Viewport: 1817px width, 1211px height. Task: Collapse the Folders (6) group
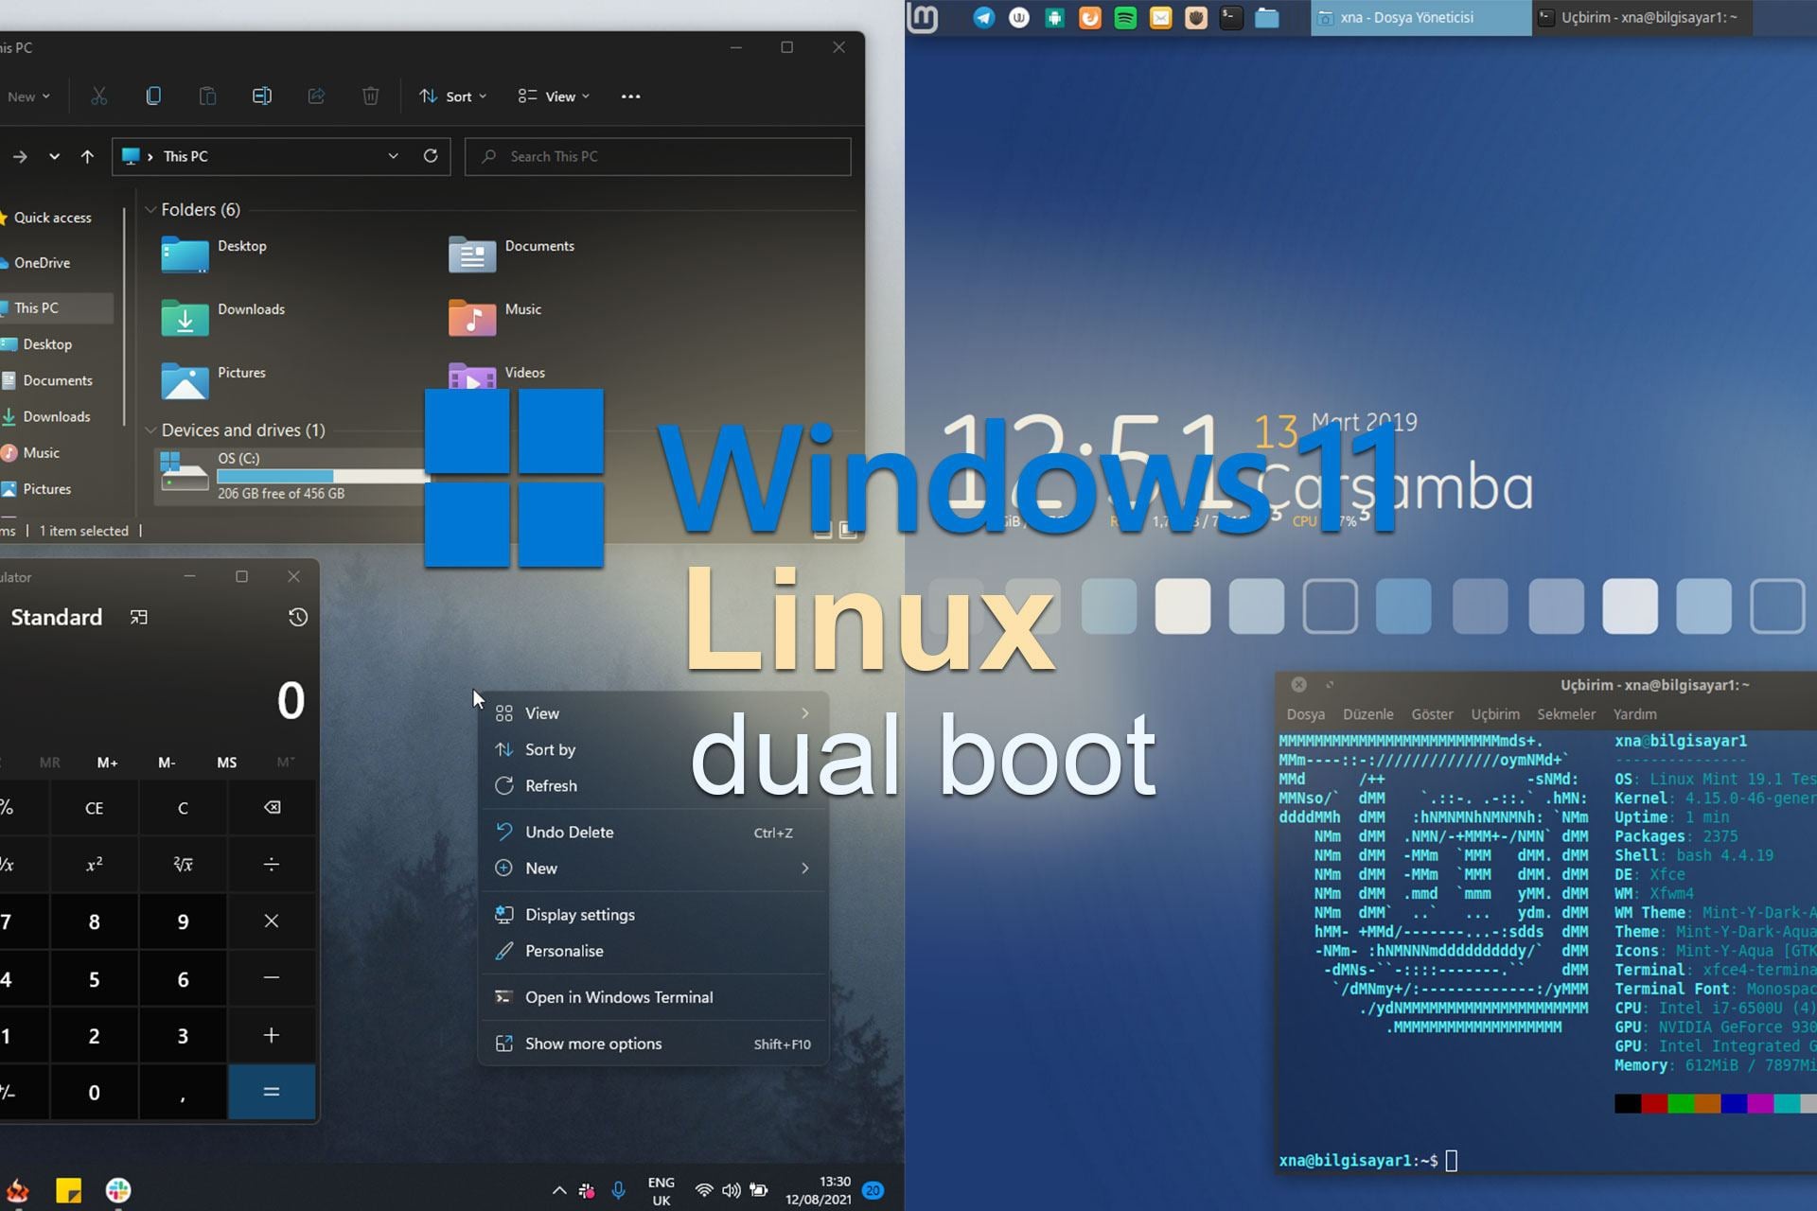pyautogui.click(x=150, y=209)
